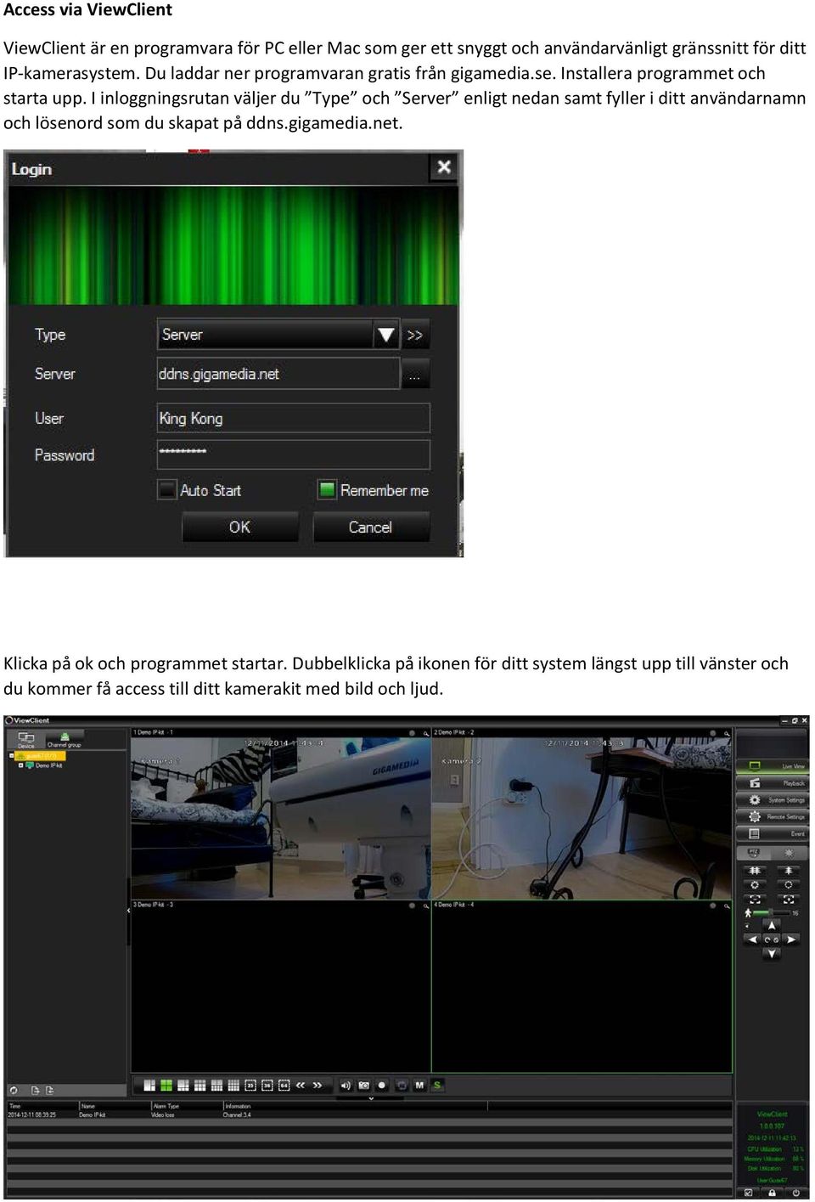815x1202 pixels.
Task: Select the 36-channel layout icon
Action: coord(267,1086)
